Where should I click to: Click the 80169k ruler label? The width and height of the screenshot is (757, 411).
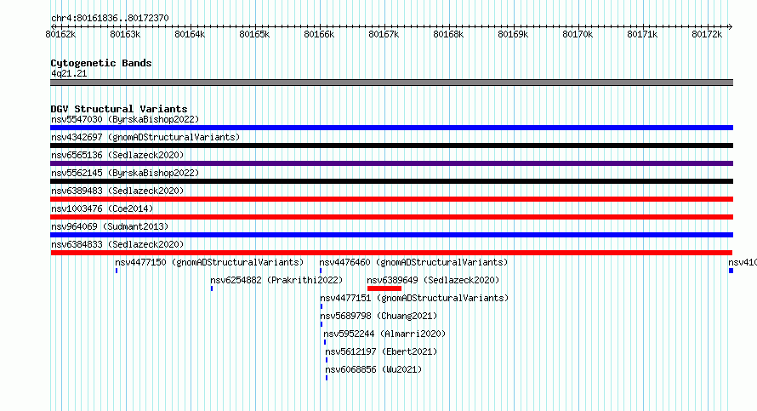click(x=513, y=34)
